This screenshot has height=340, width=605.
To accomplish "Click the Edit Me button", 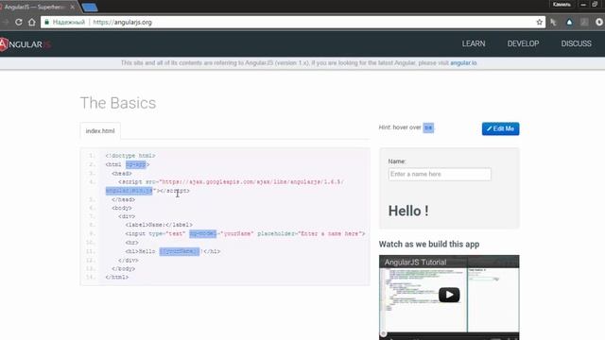I will [500, 128].
